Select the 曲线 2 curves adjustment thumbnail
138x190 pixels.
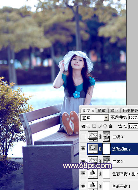pos(93,160)
